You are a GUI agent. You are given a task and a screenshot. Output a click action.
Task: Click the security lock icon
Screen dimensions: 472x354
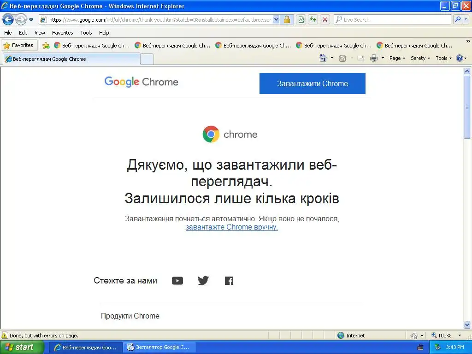(287, 20)
